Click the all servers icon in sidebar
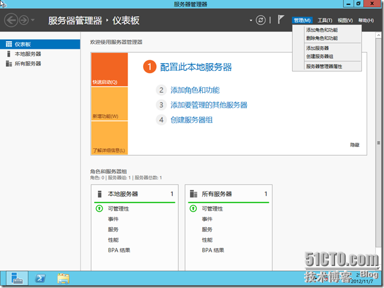The height and width of the screenshot is (288, 384). point(9,64)
